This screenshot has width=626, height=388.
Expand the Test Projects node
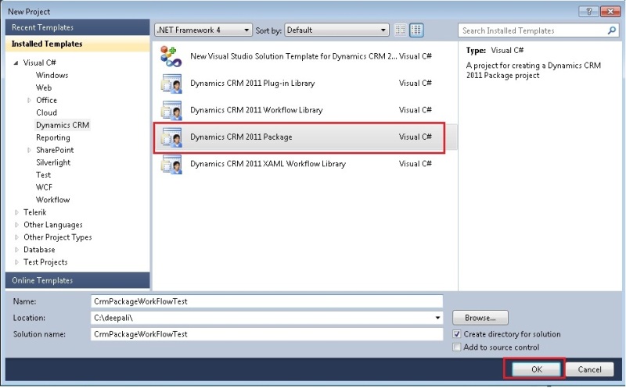tap(16, 262)
